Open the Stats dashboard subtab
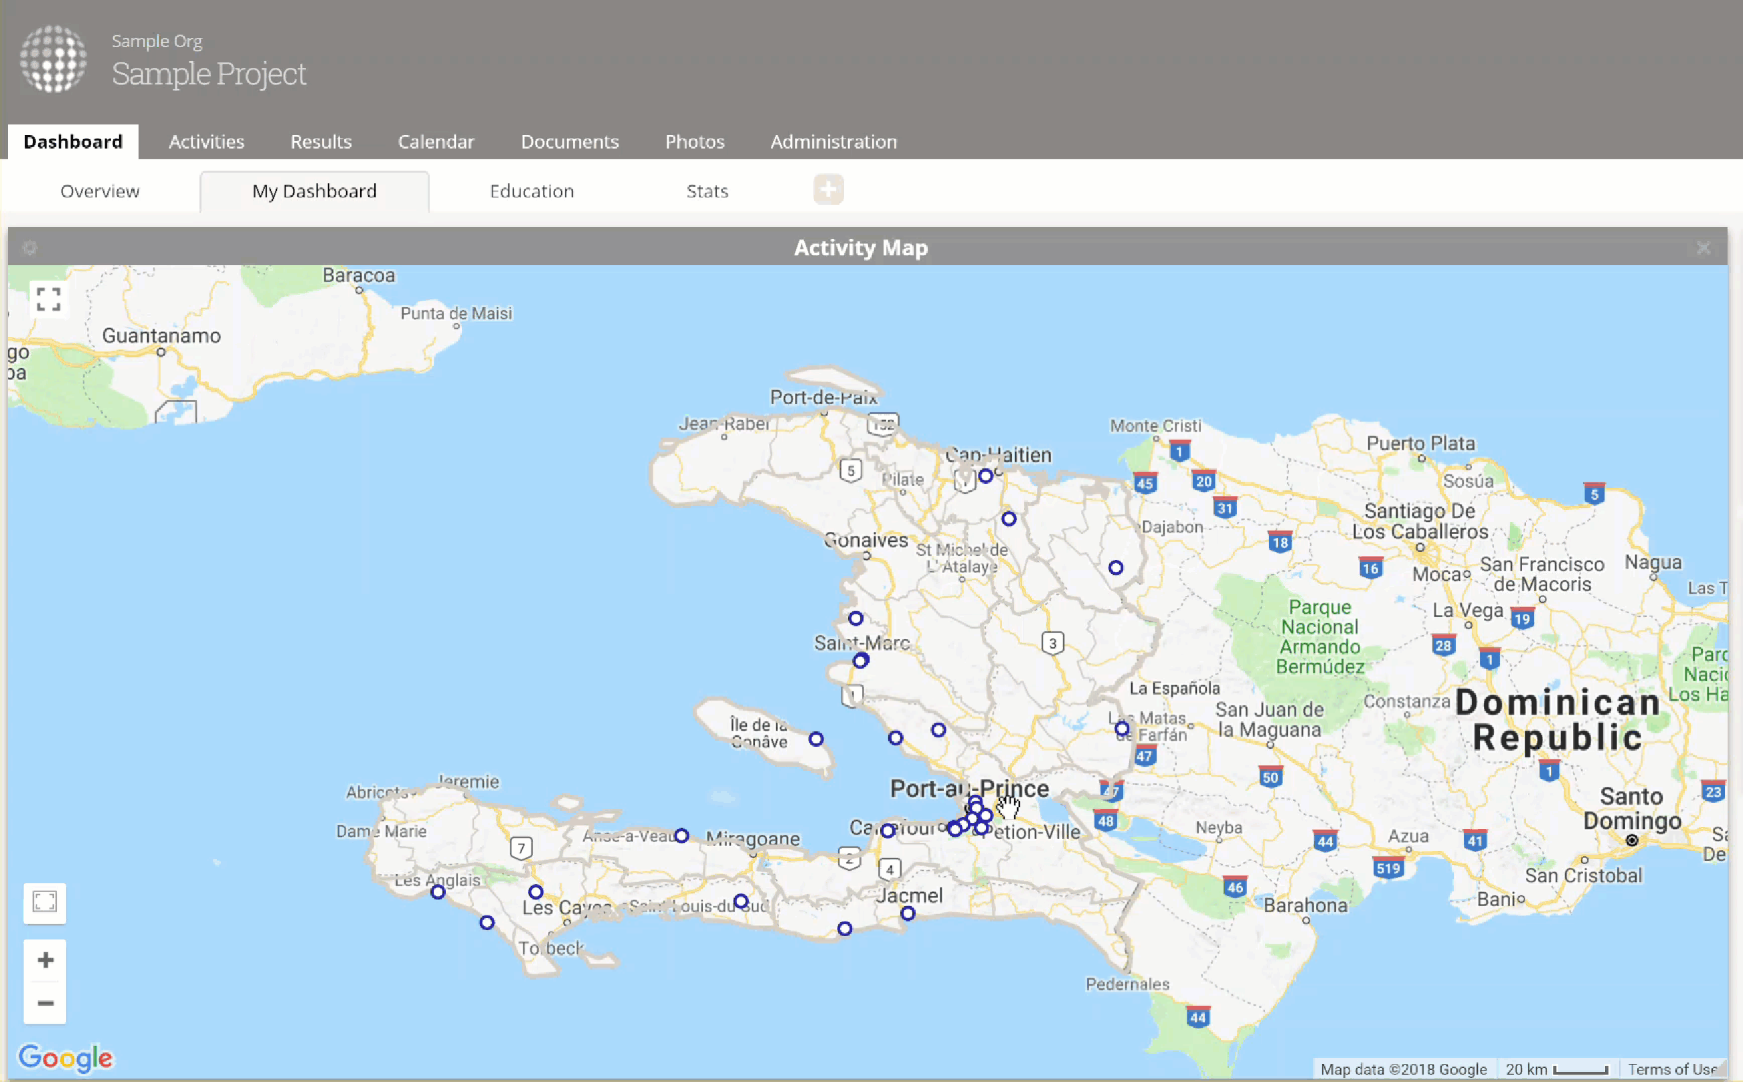The width and height of the screenshot is (1743, 1082). point(707,191)
